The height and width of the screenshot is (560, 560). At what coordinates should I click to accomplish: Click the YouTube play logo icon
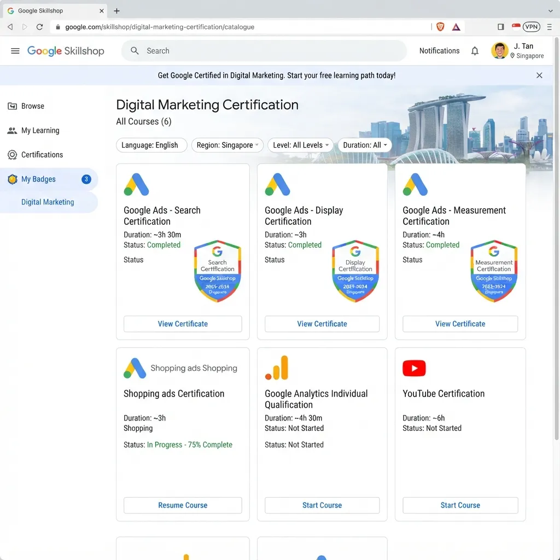(414, 368)
